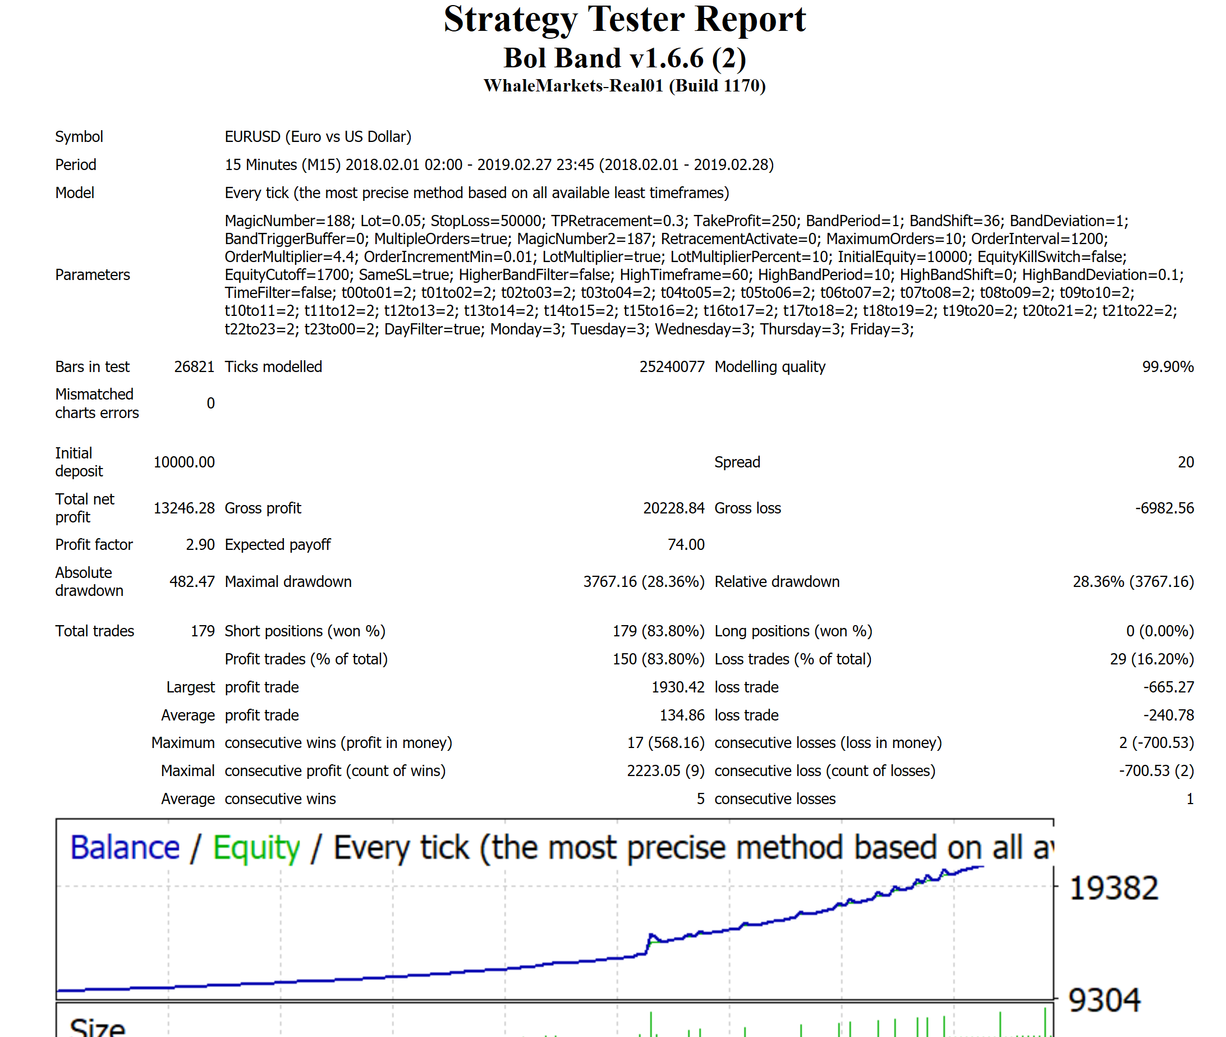Click the "Modelling quality" label
The image size is (1226, 1037).
[770, 367]
